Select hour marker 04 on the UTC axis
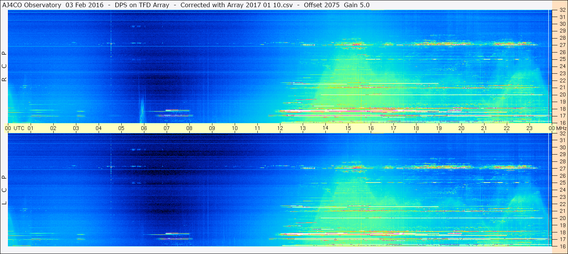This screenshot has height=254, width=568. tap(99, 128)
